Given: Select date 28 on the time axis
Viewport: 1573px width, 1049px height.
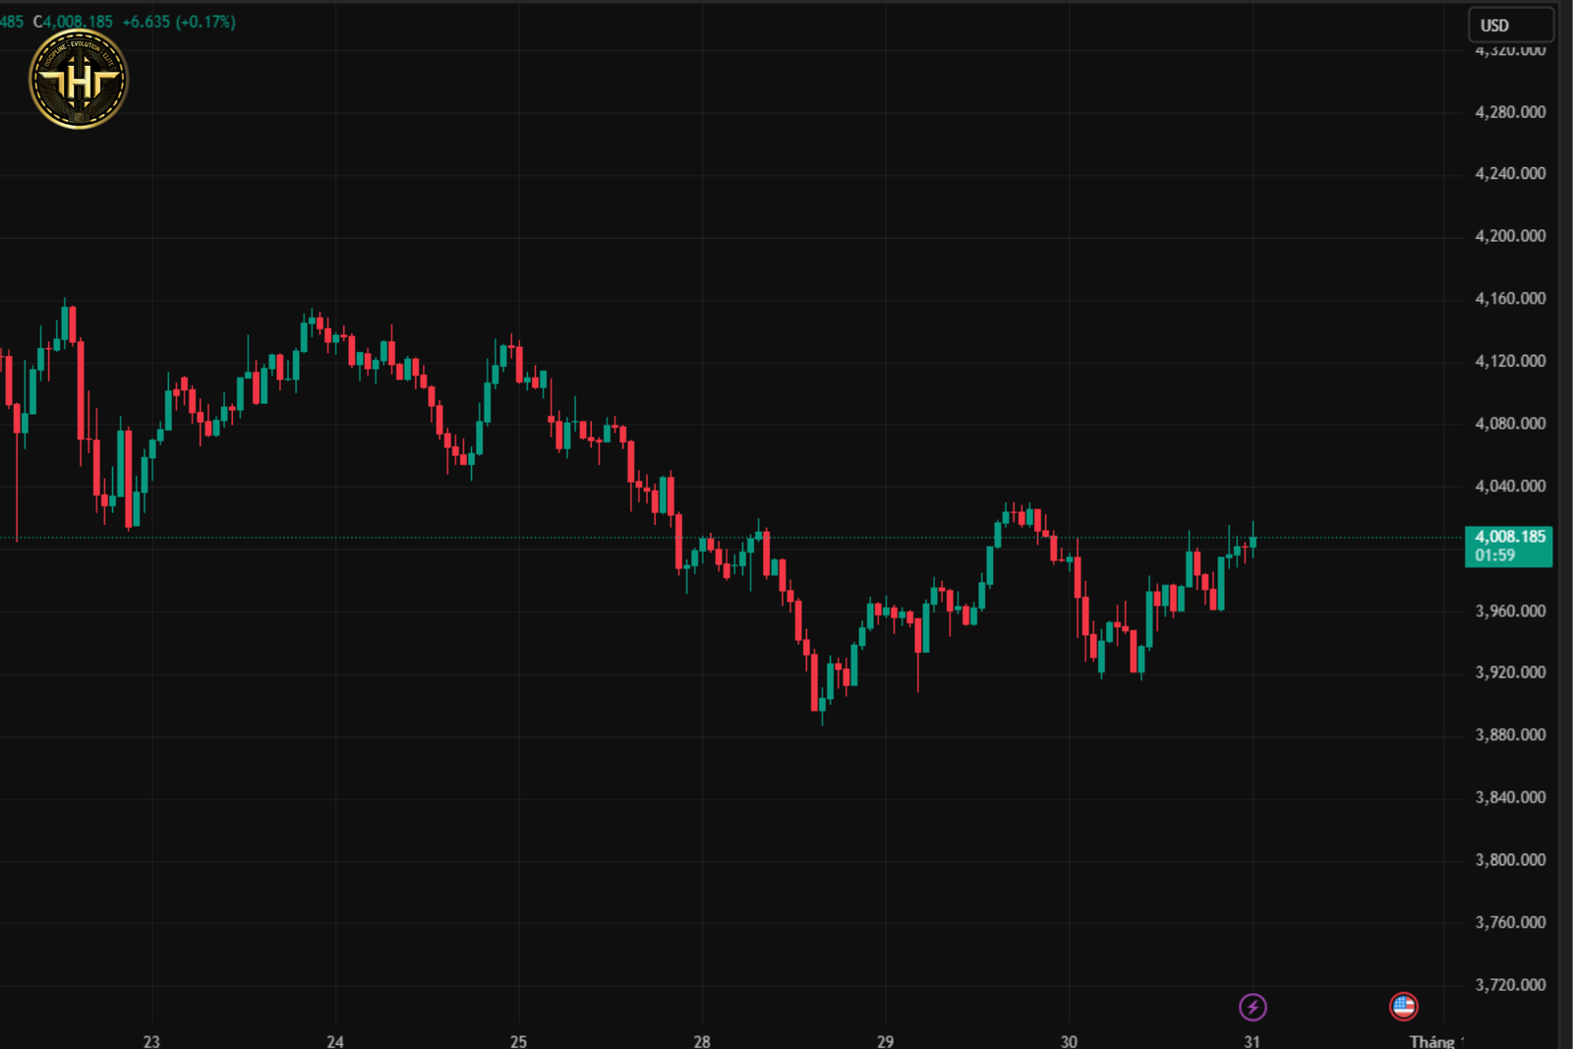Looking at the screenshot, I should click(702, 1040).
